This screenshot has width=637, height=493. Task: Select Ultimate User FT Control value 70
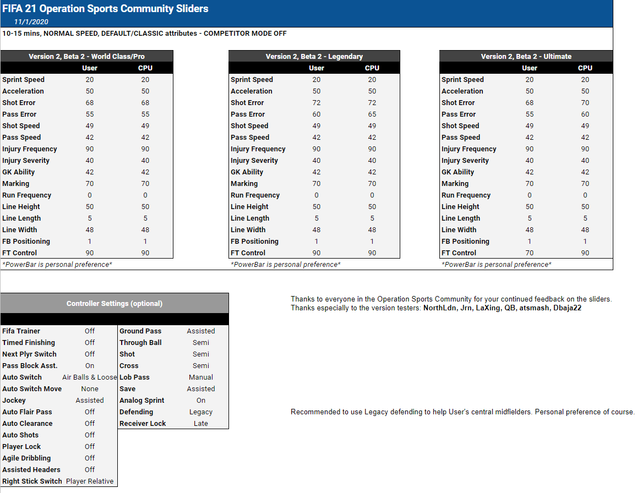(x=529, y=253)
